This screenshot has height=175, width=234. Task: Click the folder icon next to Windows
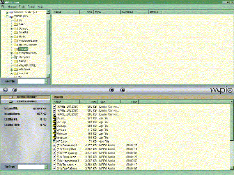16,69
